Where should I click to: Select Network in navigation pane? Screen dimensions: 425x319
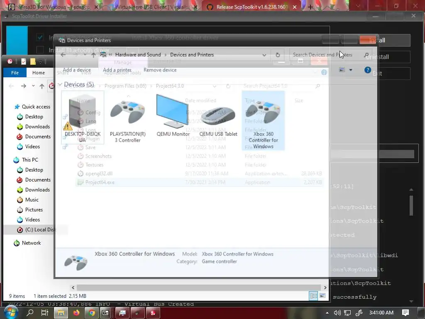coord(31,243)
